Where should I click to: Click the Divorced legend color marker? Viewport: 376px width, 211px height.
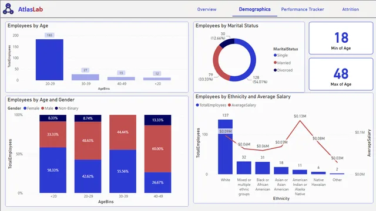pyautogui.click(x=275, y=70)
